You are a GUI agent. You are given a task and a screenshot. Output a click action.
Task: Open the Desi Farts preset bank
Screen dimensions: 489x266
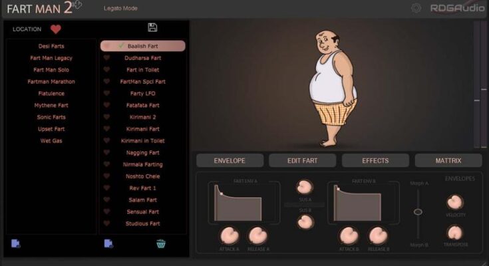(x=51, y=46)
